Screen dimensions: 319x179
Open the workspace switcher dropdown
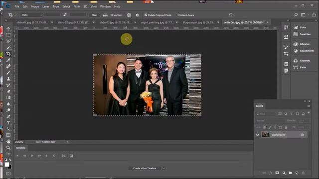click(x=304, y=15)
